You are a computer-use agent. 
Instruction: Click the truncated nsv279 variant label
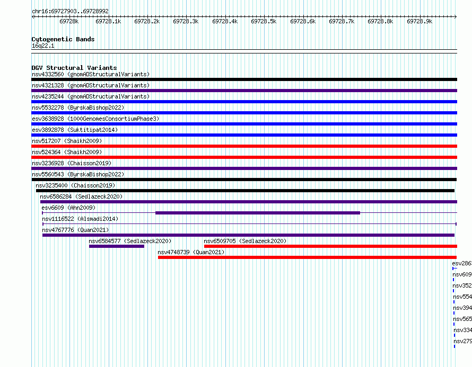pos(462,341)
